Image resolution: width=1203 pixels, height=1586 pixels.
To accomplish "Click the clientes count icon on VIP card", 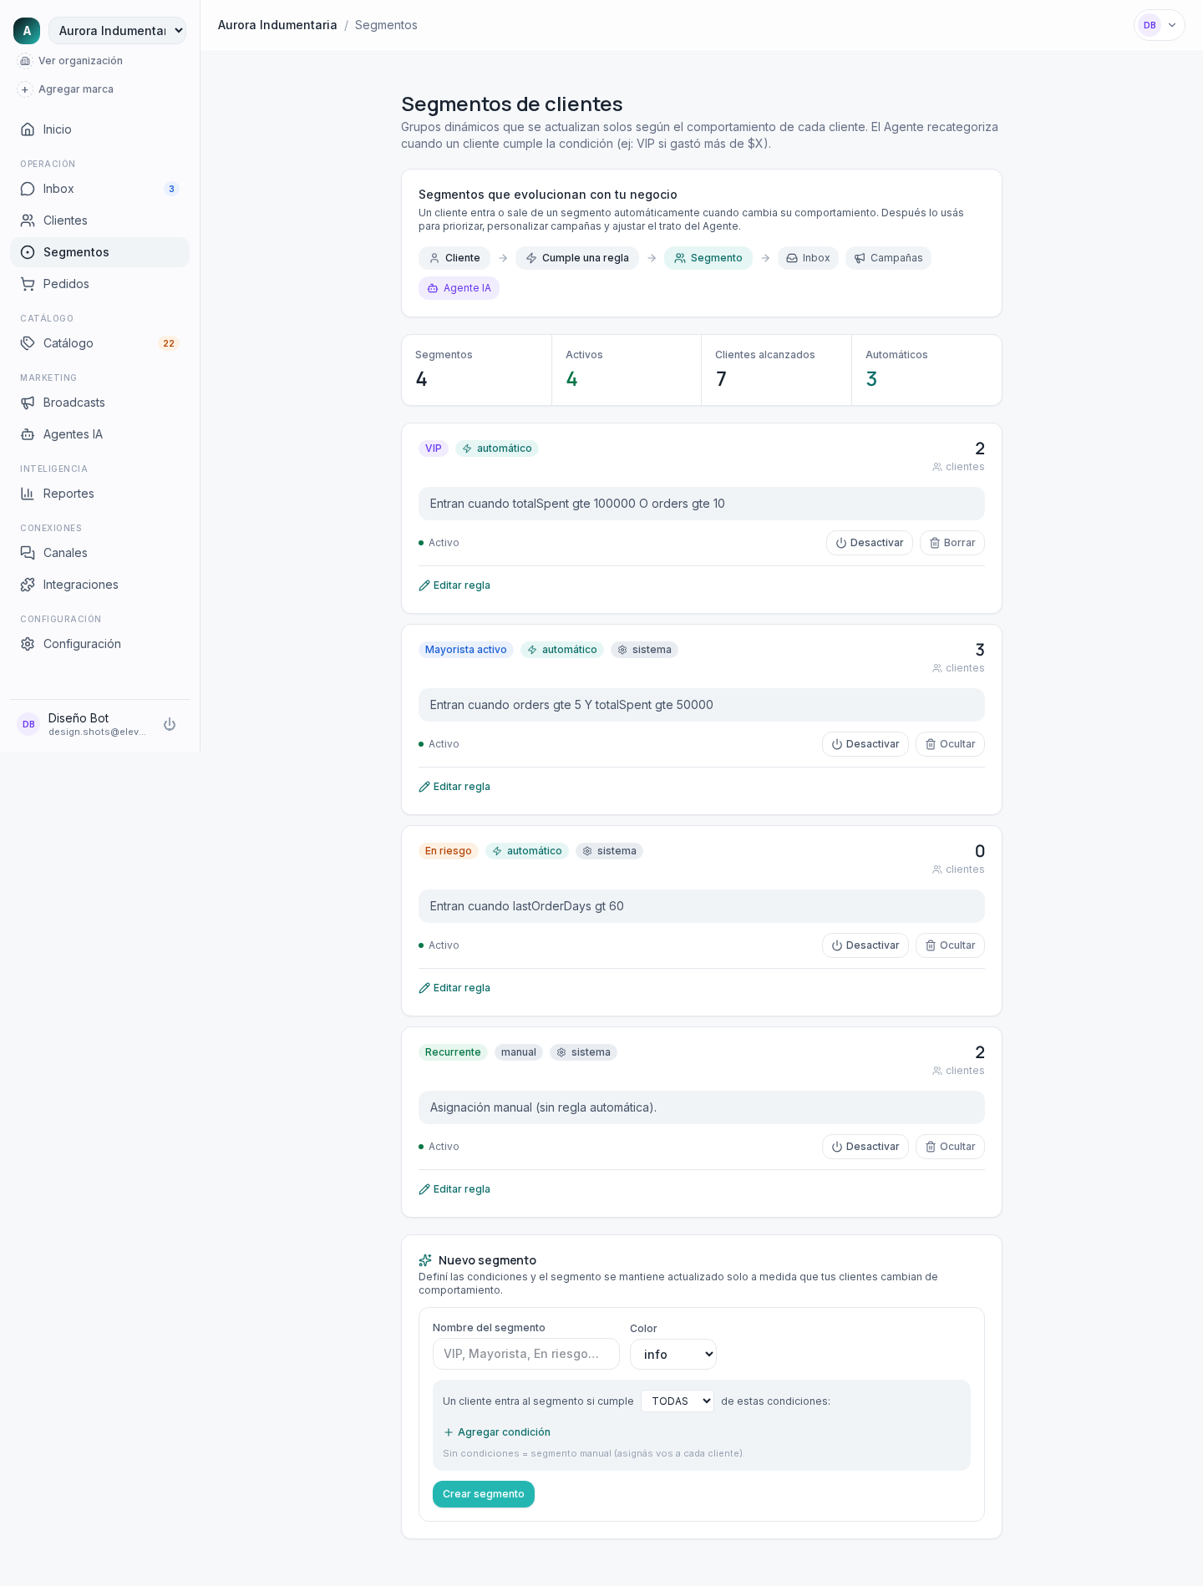I will [x=937, y=467].
